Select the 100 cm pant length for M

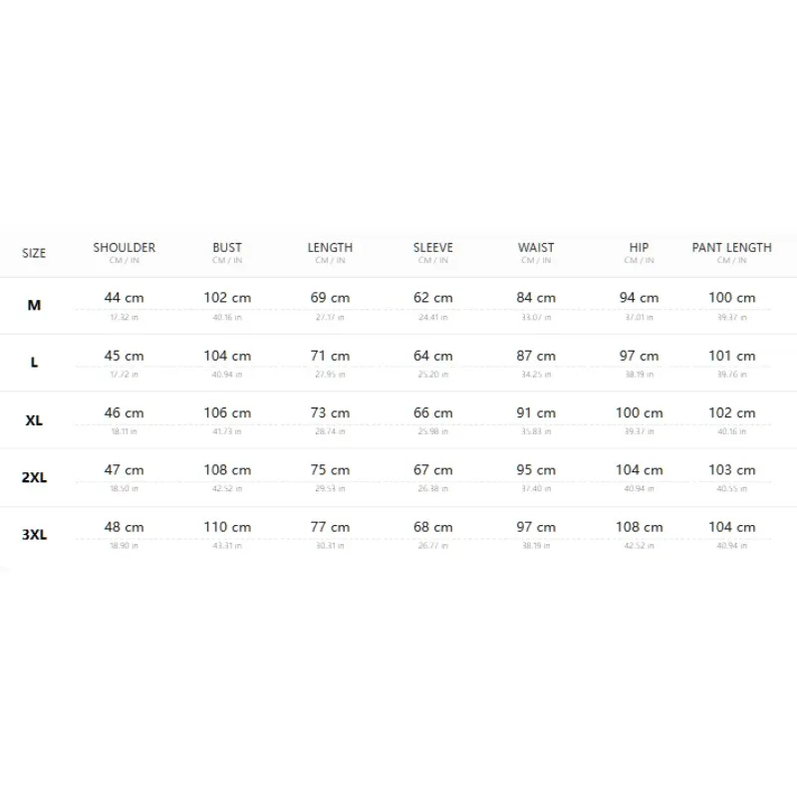pyautogui.click(x=732, y=297)
